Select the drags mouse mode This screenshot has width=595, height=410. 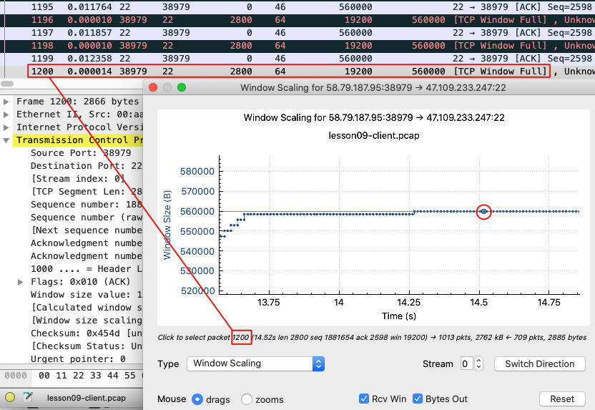point(198,399)
